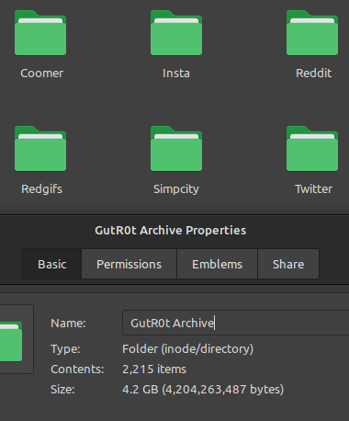
Task: Switch to the Emblems tab
Action: point(217,264)
